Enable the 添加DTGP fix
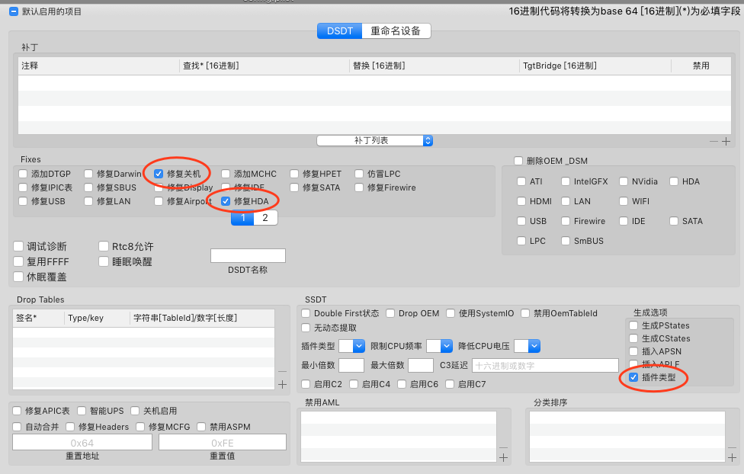Image resolution: width=744 pixels, height=474 pixels. (23, 174)
